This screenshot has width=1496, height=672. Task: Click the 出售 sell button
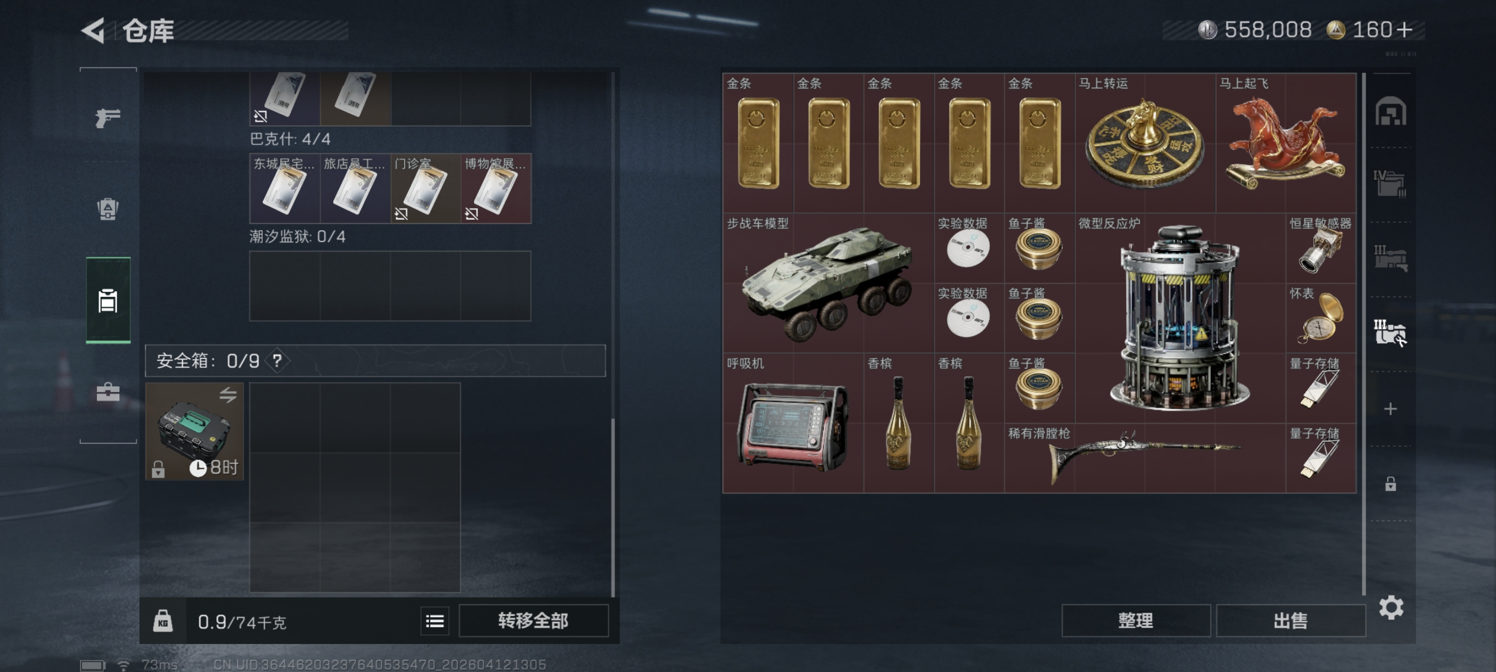tap(1290, 621)
